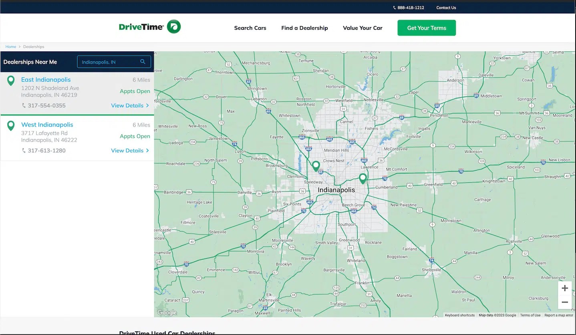This screenshot has height=335, width=576.
Task: Click the phone icon next to 317-554-0355
Action: pyautogui.click(x=24, y=105)
